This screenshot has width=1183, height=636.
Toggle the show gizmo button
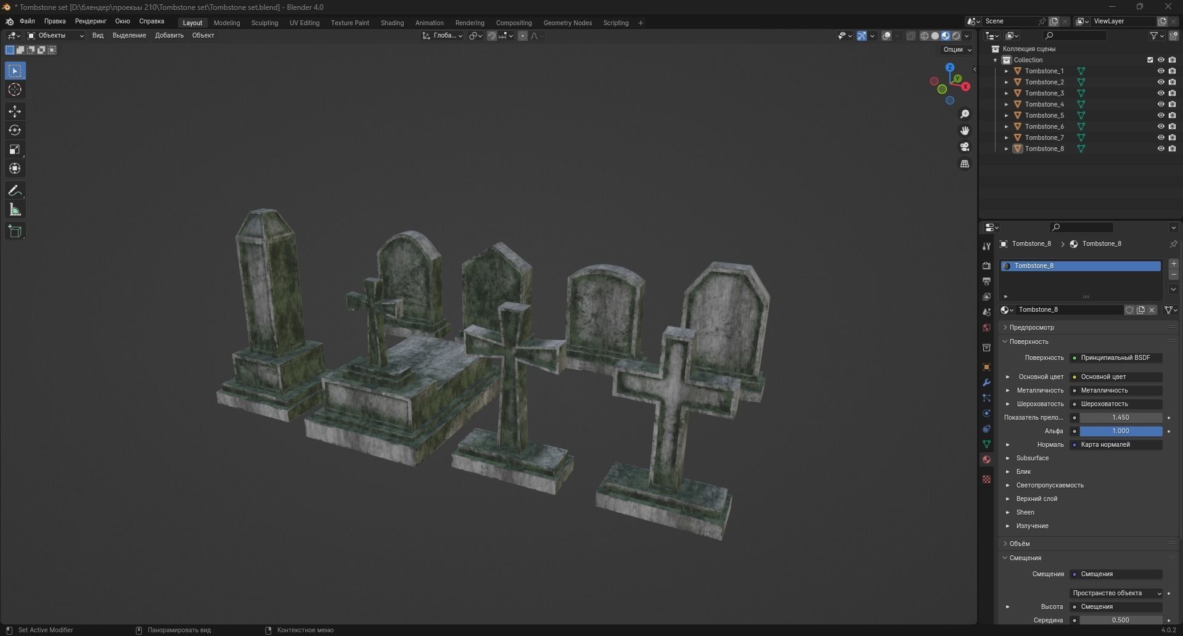click(x=862, y=36)
